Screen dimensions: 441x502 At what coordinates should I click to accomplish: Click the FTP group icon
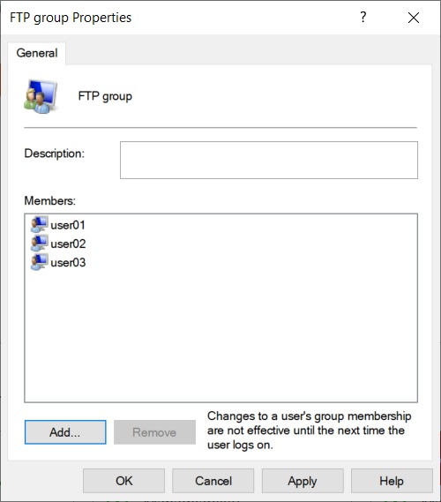coord(41,97)
